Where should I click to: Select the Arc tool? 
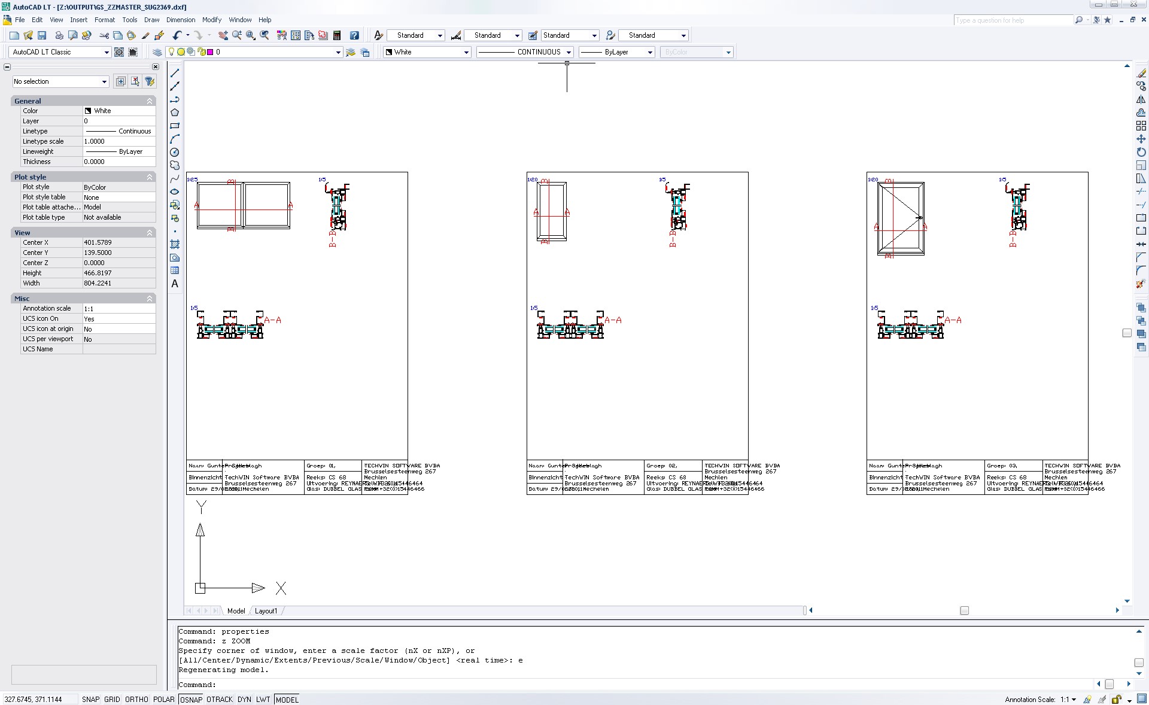pos(175,139)
